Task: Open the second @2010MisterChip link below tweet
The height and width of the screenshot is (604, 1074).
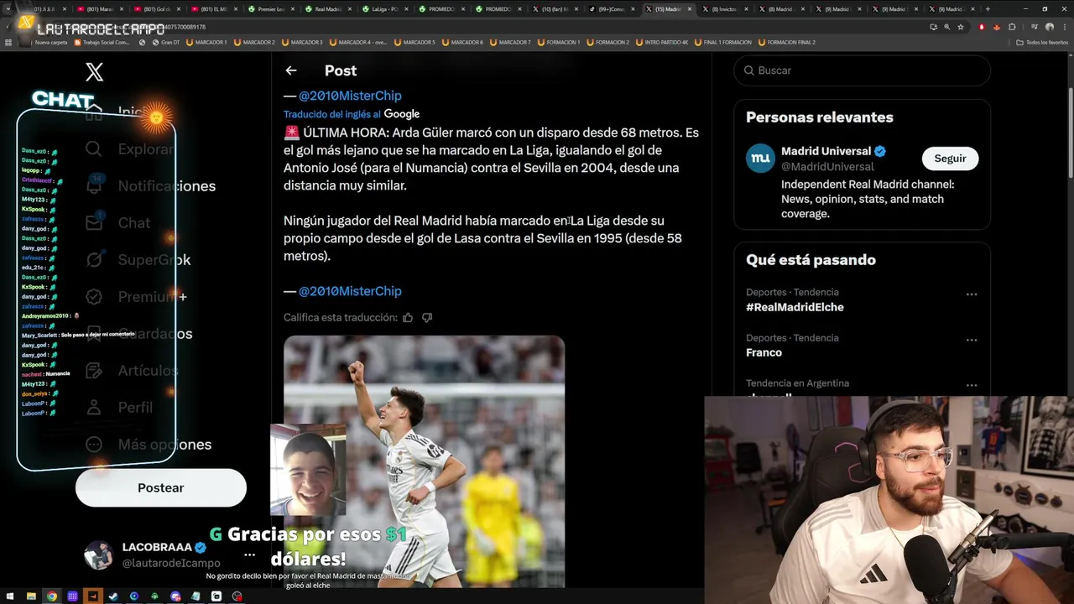Action: (350, 291)
